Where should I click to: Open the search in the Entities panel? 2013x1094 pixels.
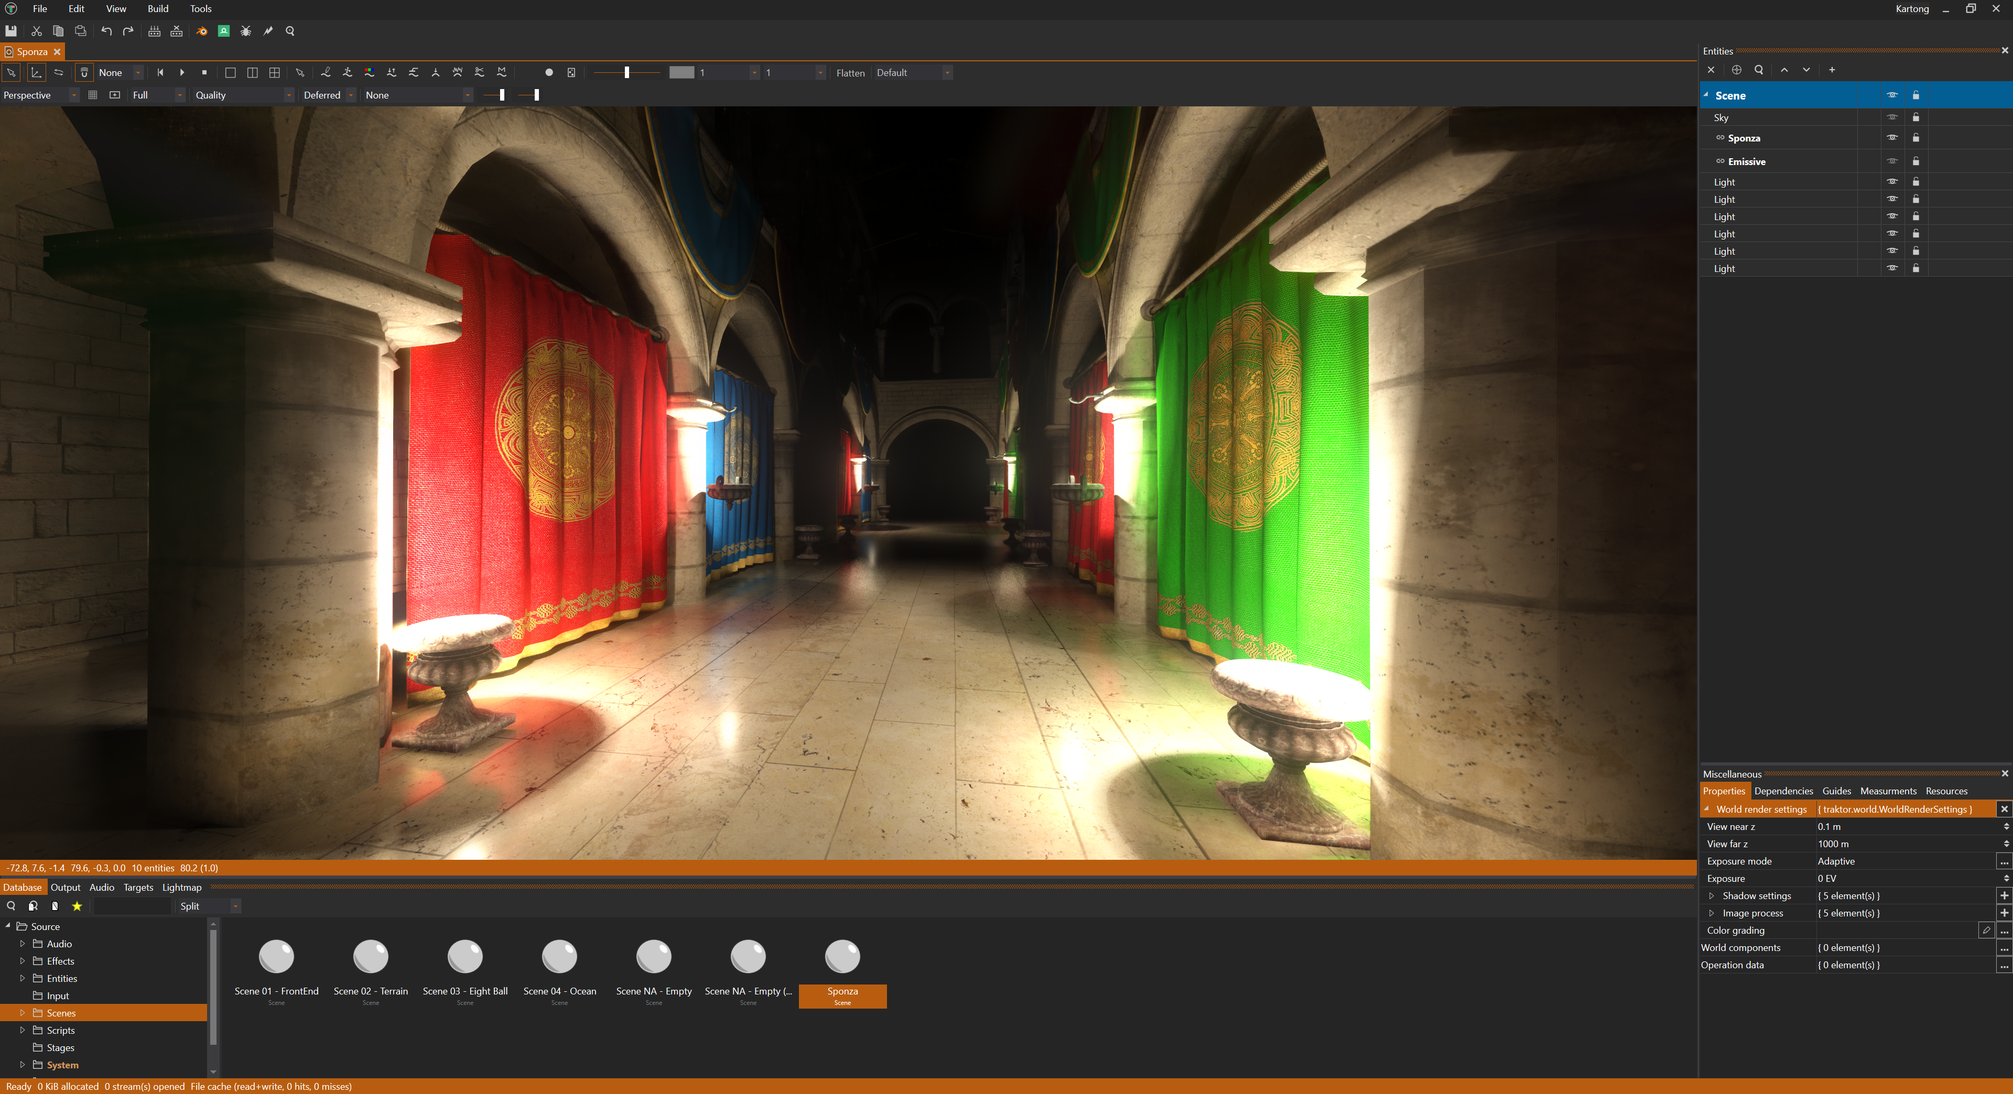tap(1758, 70)
